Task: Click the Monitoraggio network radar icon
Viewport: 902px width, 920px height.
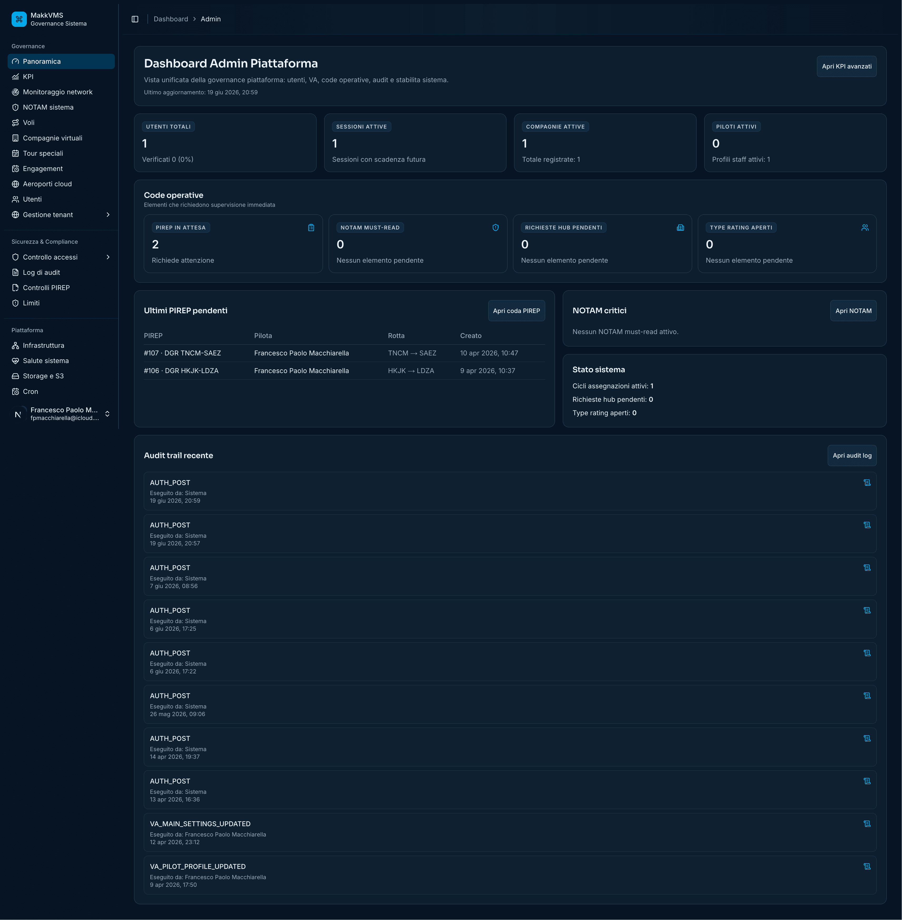Action: [x=15, y=92]
